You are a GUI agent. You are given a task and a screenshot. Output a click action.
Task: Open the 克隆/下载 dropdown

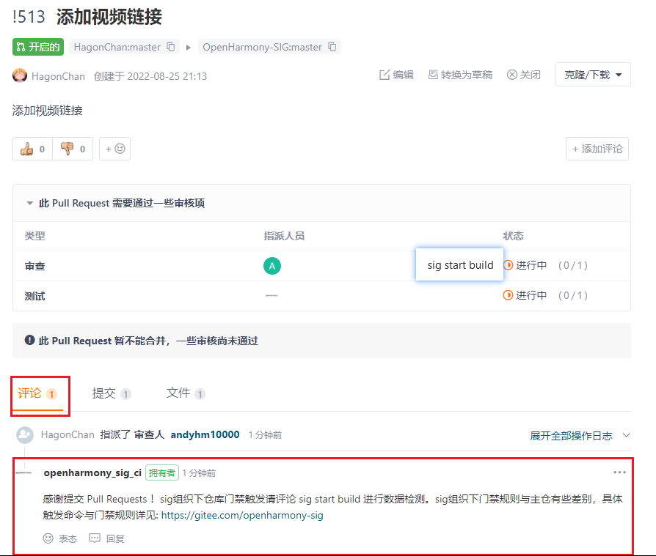(x=593, y=75)
